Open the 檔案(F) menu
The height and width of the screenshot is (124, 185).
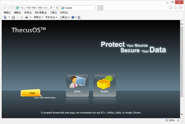click(7, 12)
